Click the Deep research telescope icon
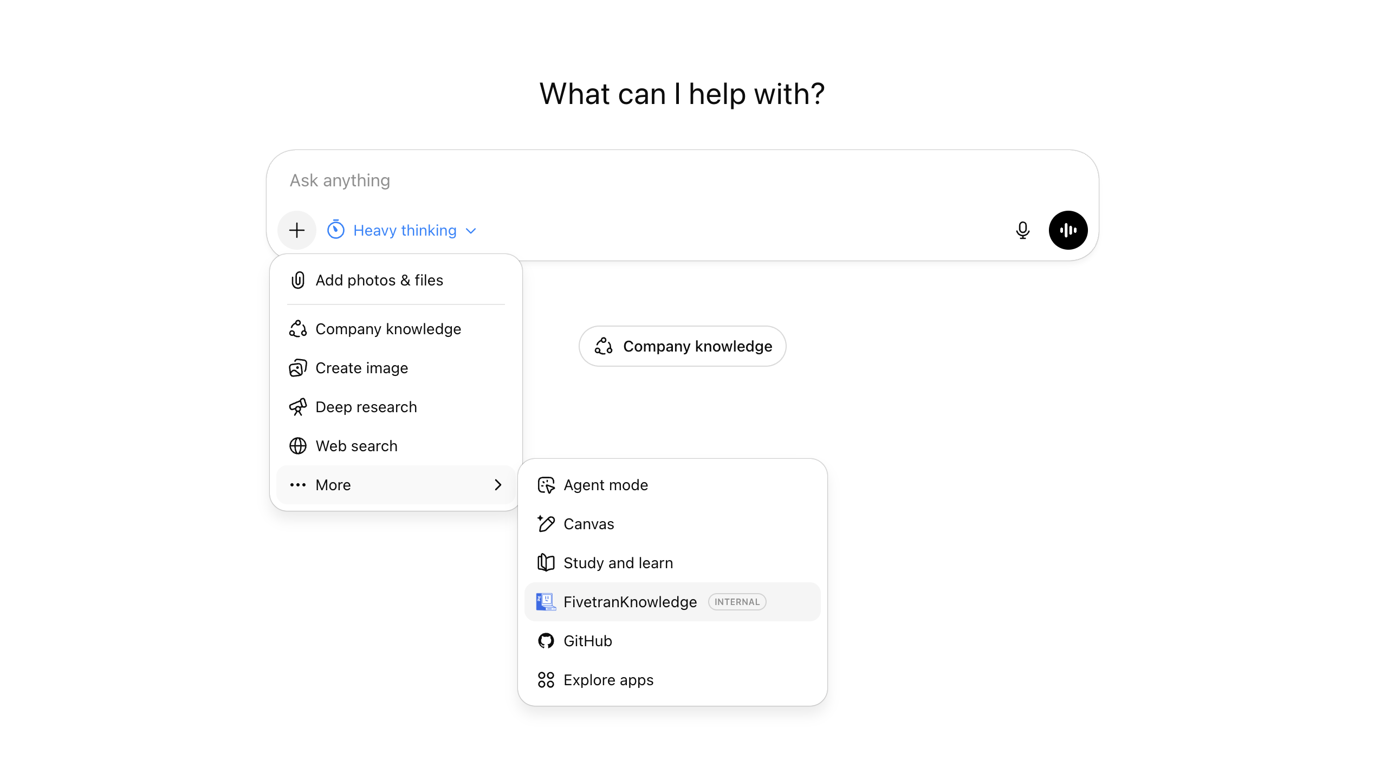 [x=298, y=407]
